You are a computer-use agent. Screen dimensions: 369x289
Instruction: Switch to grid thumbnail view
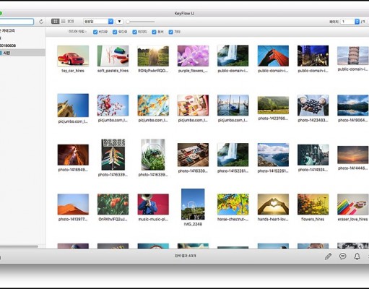(55, 22)
